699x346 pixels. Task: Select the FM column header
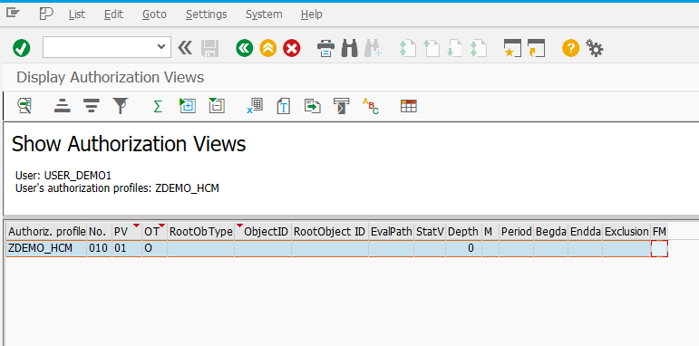click(x=659, y=232)
